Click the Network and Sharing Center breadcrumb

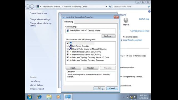76,7
